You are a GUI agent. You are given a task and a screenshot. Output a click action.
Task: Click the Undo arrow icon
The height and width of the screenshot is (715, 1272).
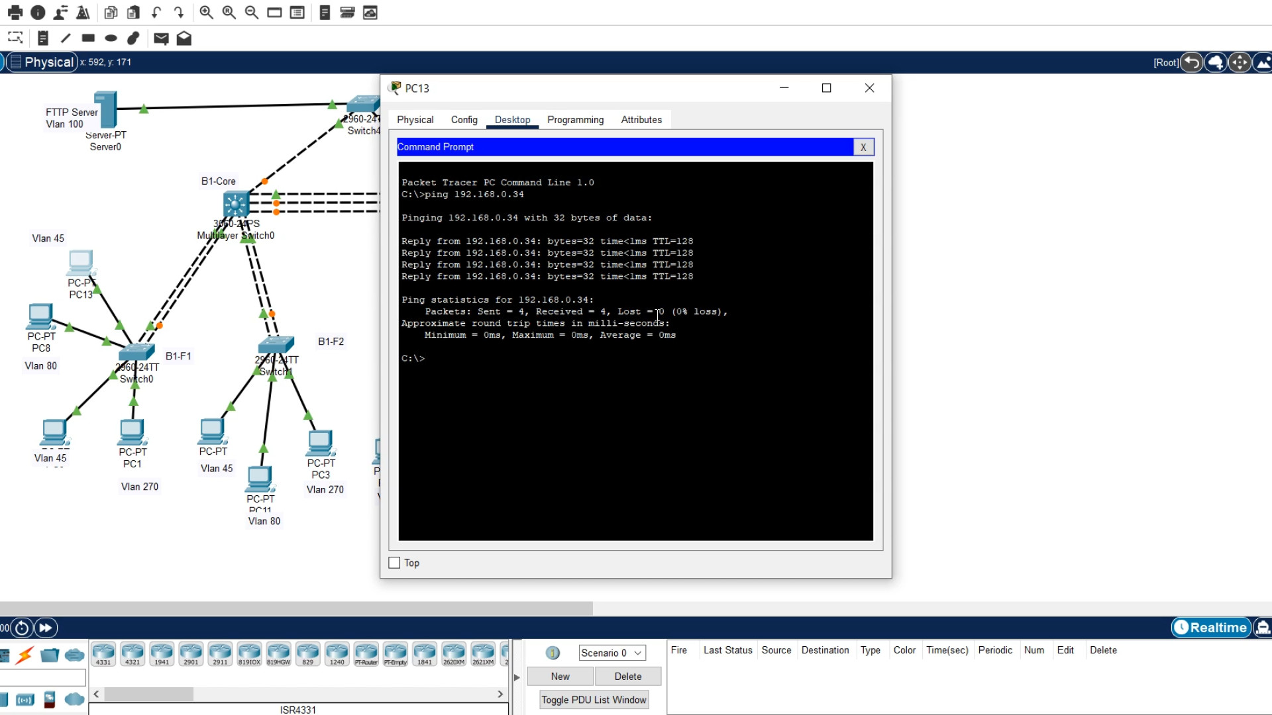pyautogui.click(x=156, y=13)
